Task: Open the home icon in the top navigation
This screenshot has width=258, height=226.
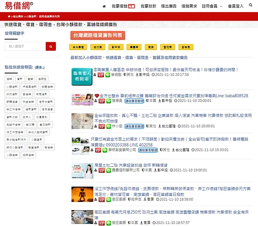Action: tap(104, 6)
